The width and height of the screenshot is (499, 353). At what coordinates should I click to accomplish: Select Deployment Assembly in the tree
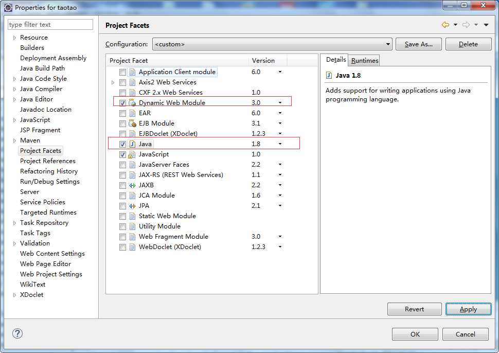click(53, 58)
